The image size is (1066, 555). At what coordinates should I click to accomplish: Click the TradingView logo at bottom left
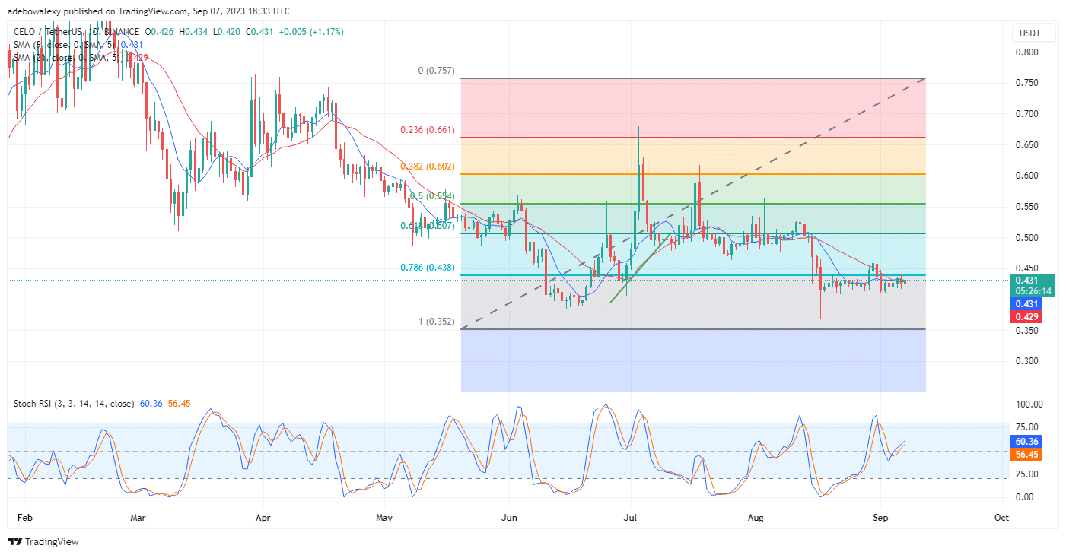point(43,542)
